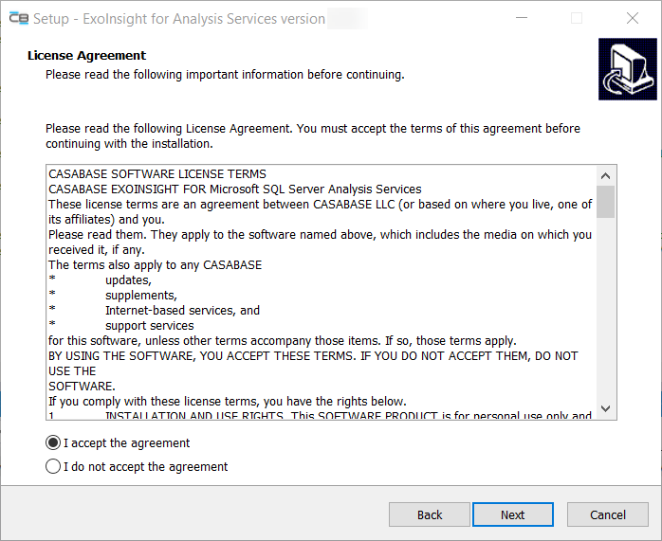662x541 pixels.
Task: Click the license scrollbar up arrow
Action: (x=605, y=174)
